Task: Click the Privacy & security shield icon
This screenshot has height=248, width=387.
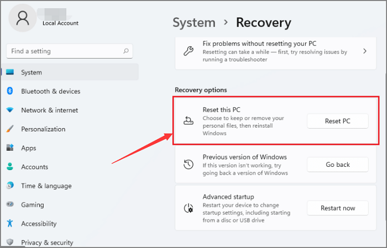Action: coord(10,242)
